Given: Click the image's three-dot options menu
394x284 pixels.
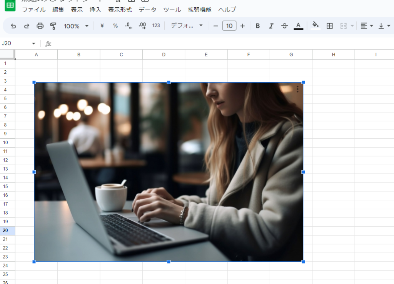Looking at the screenshot, I should pos(297,89).
